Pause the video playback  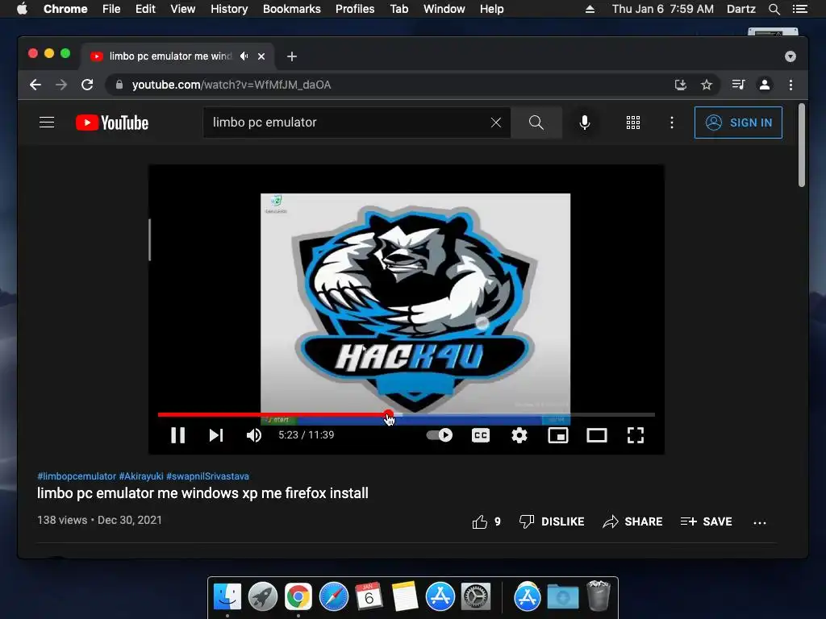coord(178,435)
